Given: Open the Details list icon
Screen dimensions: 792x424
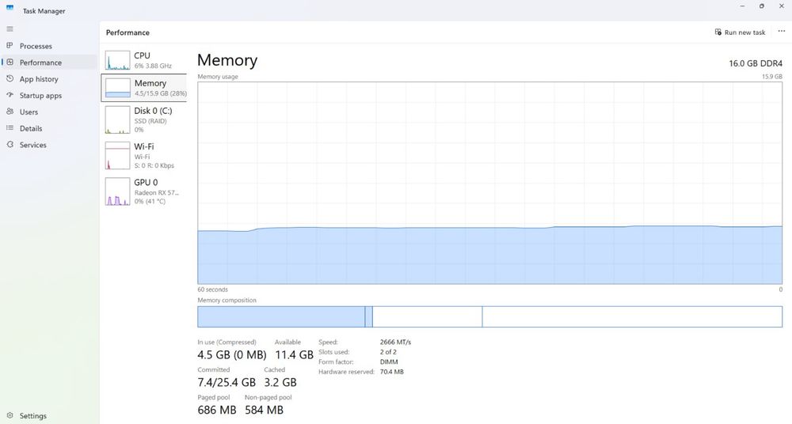Looking at the screenshot, I should pyautogui.click(x=10, y=128).
